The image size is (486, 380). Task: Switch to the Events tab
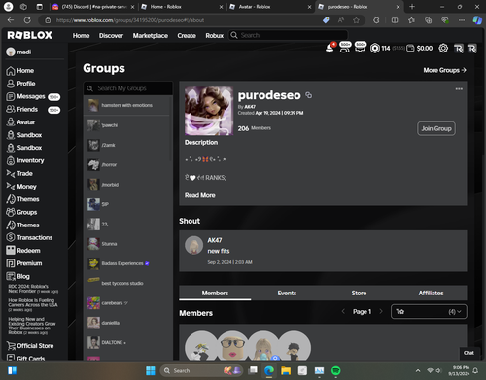(x=287, y=293)
